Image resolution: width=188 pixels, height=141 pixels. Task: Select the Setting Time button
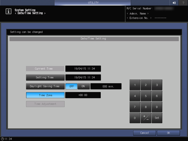coord(45,77)
